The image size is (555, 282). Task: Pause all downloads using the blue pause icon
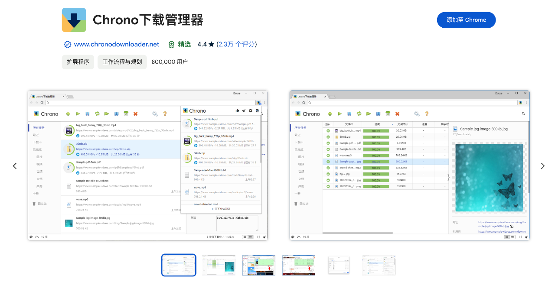click(x=87, y=113)
